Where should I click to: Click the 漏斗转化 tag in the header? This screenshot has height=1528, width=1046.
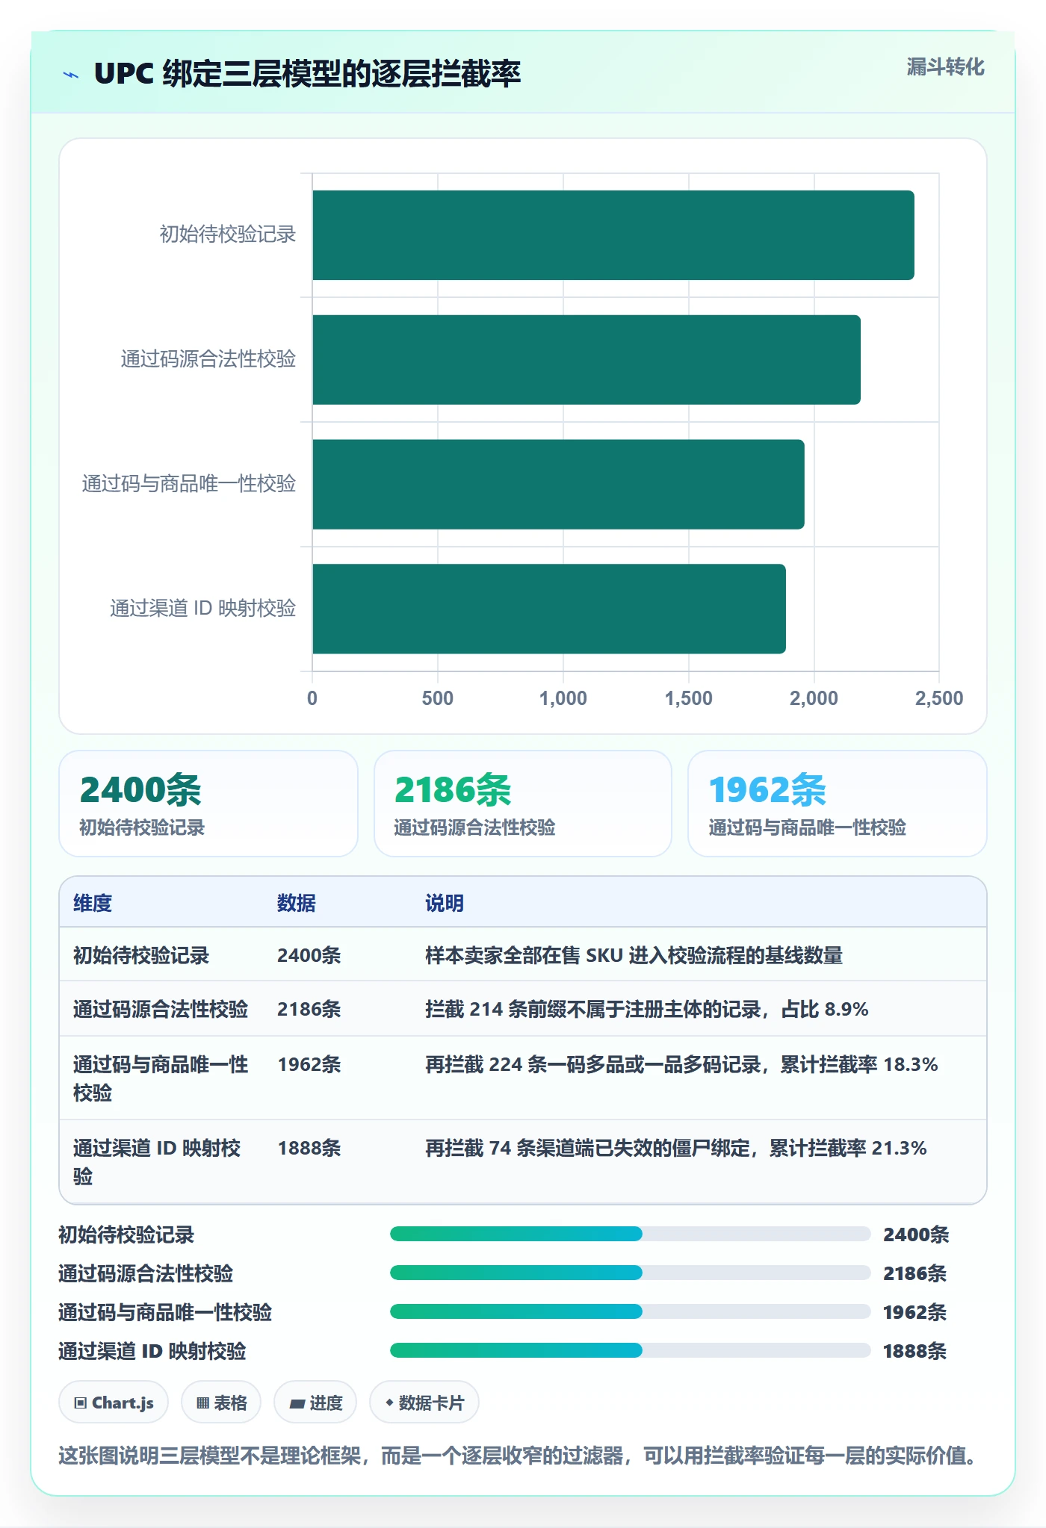[945, 67]
